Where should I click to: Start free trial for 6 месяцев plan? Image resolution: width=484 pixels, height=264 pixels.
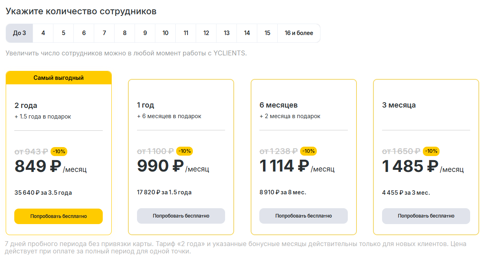303,216
